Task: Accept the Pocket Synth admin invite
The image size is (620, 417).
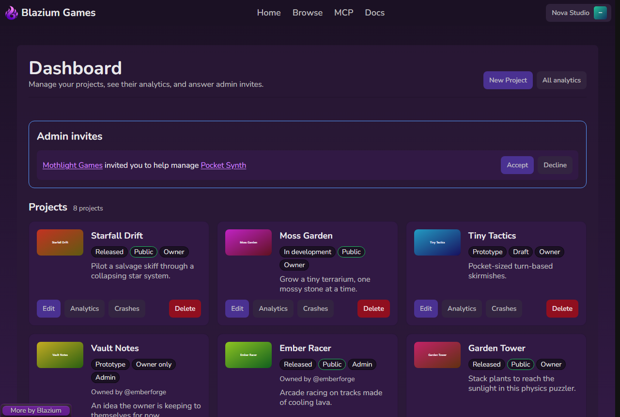Action: click(517, 165)
